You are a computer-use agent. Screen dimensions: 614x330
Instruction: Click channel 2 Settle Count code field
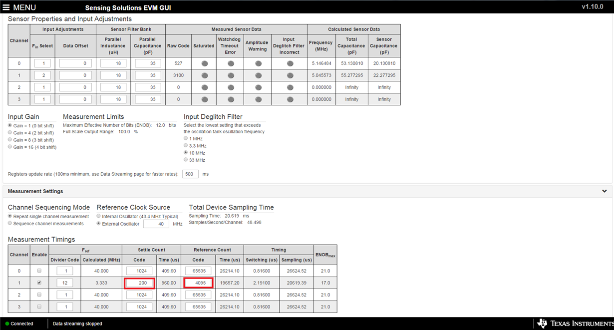point(139,295)
